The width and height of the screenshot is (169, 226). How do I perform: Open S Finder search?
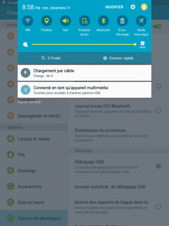pos(51,58)
